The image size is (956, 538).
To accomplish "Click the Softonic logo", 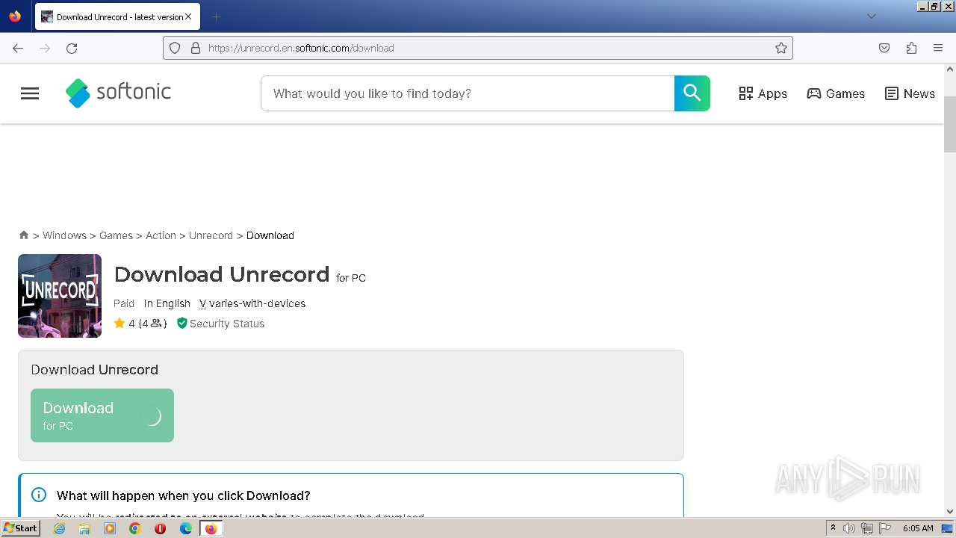I will (118, 93).
